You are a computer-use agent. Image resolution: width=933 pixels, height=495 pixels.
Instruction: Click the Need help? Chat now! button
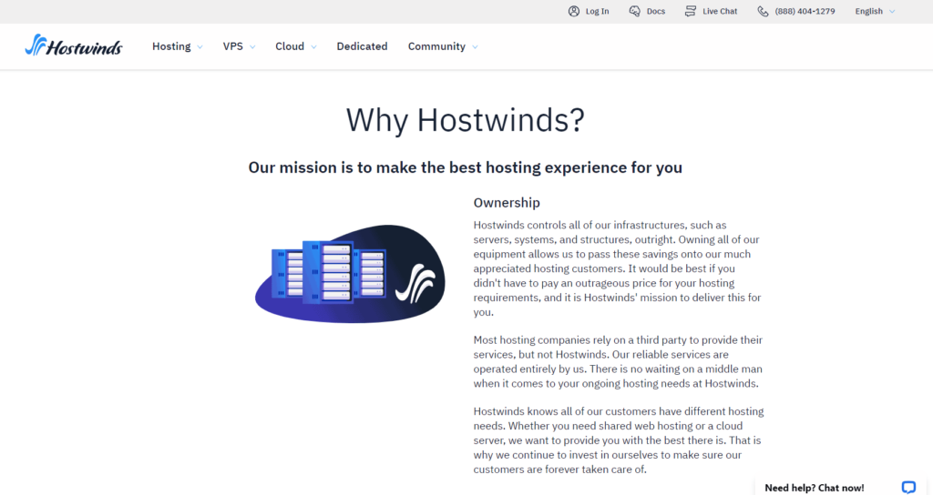tap(839, 487)
